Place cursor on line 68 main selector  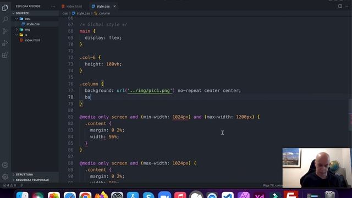tap(85, 31)
